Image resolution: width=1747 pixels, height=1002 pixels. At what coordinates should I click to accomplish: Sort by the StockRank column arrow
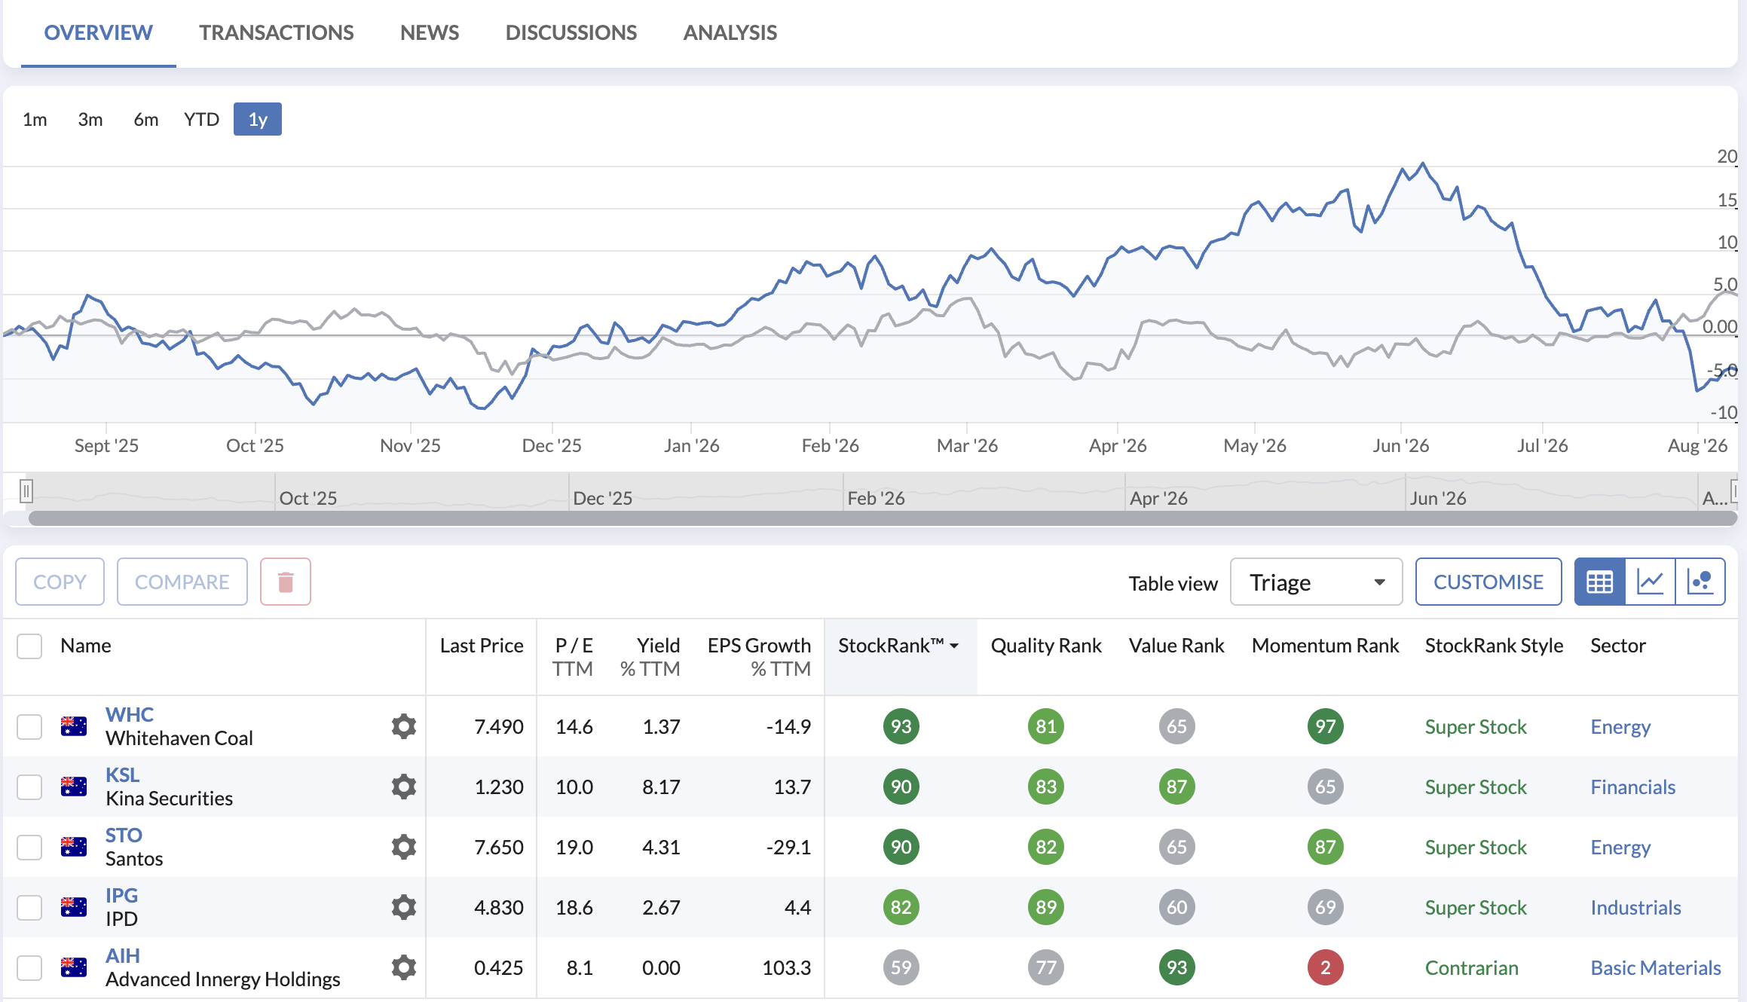954,646
